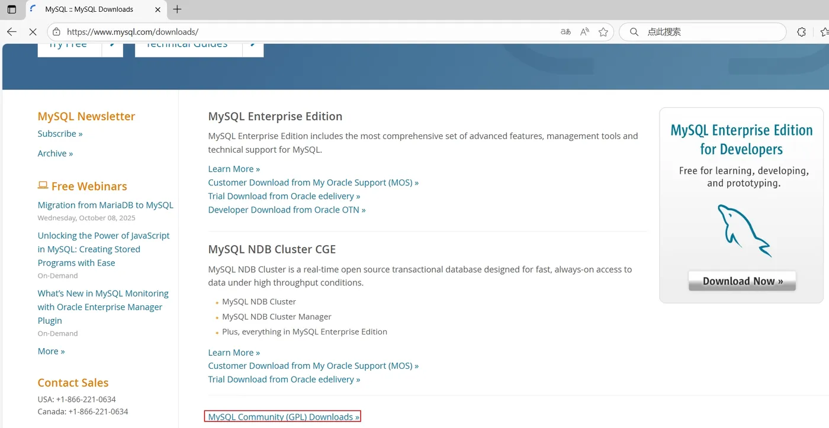This screenshot has width=829, height=428.
Task: Click Free for learning, developing, prototyping text
Action: coord(744,177)
